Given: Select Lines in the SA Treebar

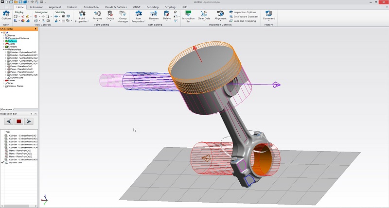Looking at the screenshot, I should point(10,83).
